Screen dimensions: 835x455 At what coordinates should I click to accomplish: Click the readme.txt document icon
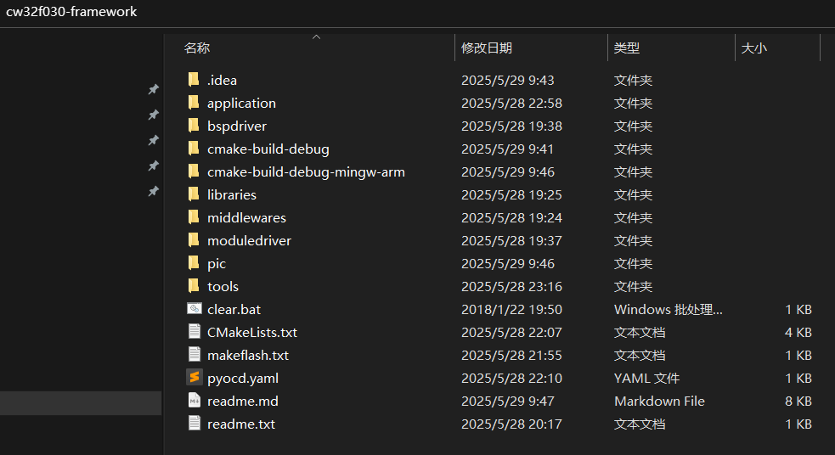click(x=195, y=423)
